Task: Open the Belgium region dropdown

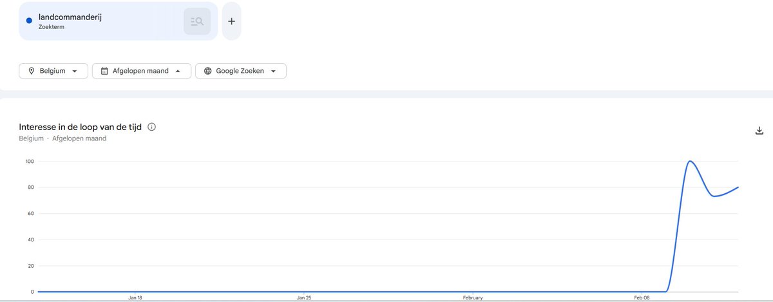Action: (53, 71)
